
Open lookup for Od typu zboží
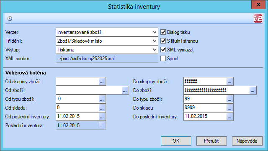click(x=102, y=99)
